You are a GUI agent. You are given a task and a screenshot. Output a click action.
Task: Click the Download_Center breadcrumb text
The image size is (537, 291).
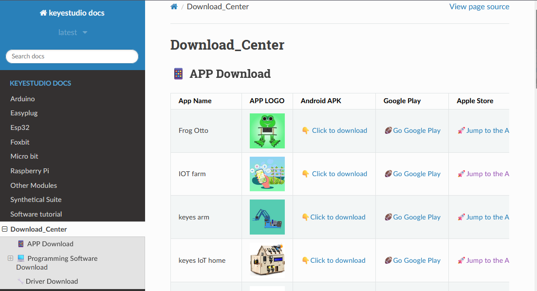click(x=218, y=6)
